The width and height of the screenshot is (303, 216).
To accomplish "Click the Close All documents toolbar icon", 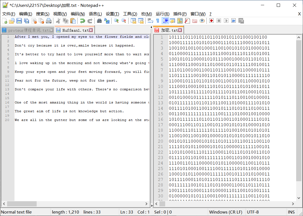I will point(41,21).
